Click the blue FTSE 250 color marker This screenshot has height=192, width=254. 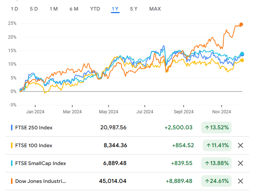tap(12, 128)
